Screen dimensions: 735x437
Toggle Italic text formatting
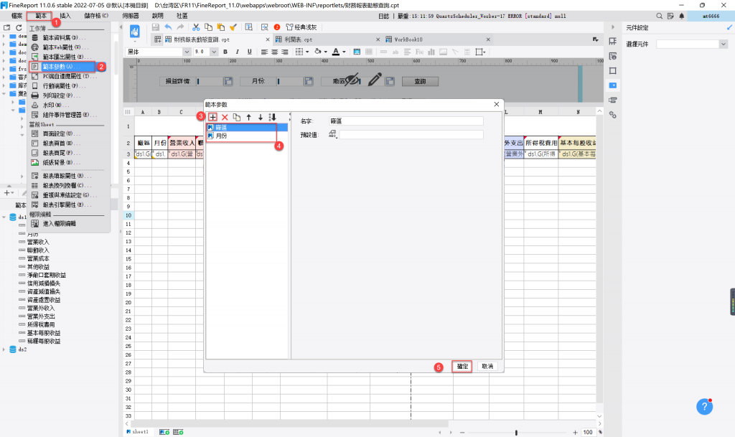[x=237, y=52]
